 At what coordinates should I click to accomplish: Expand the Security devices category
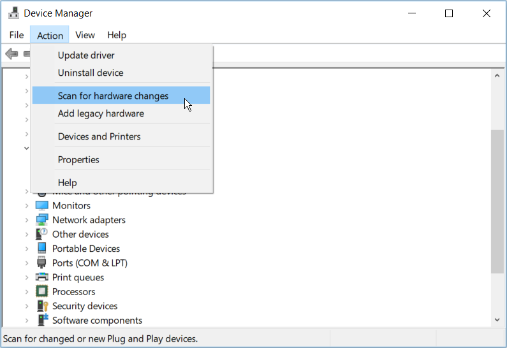coord(27,306)
